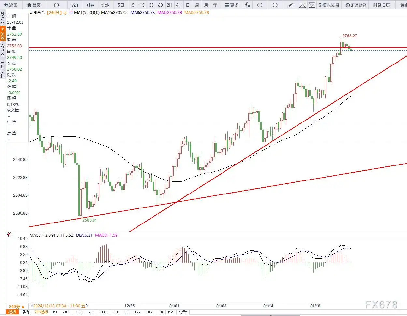Switch to K线图 side tab
Screen dimensions: 407x316
[3, 34]
